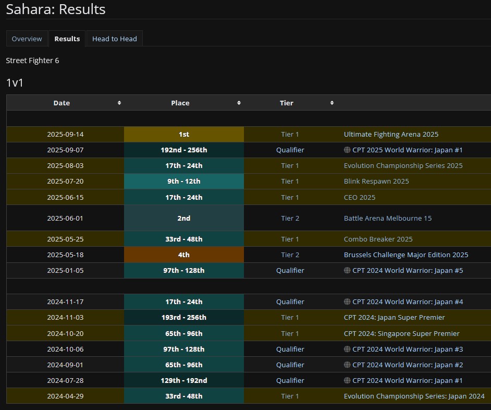Click Qualifier link in 2024-11-17 row

[290, 302]
